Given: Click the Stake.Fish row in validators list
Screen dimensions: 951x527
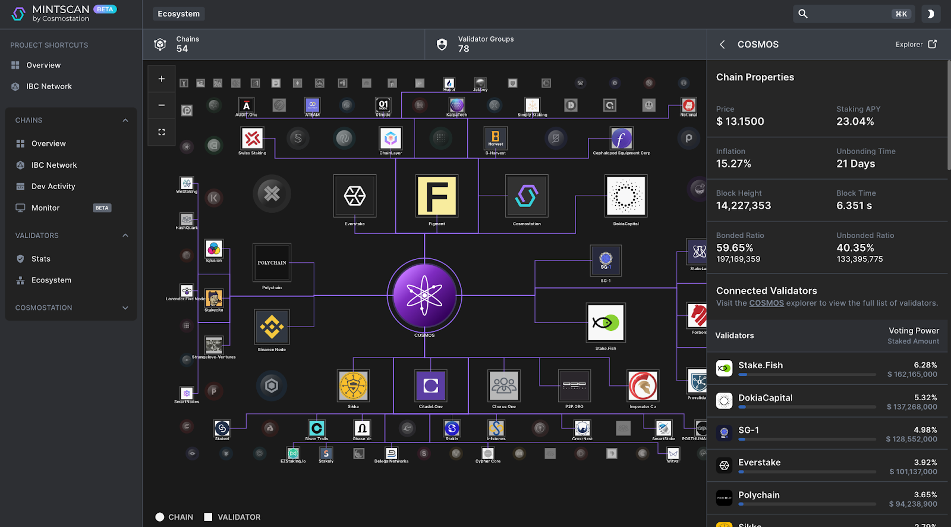Looking at the screenshot, I should [x=827, y=368].
